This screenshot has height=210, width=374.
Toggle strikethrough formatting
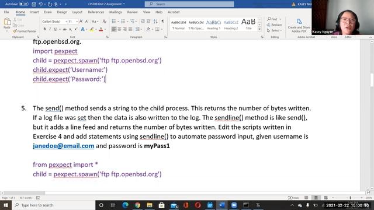[x=64, y=29]
